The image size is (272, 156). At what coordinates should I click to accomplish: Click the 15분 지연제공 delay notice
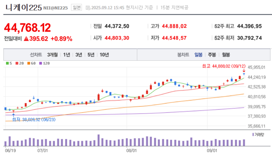(174, 8)
